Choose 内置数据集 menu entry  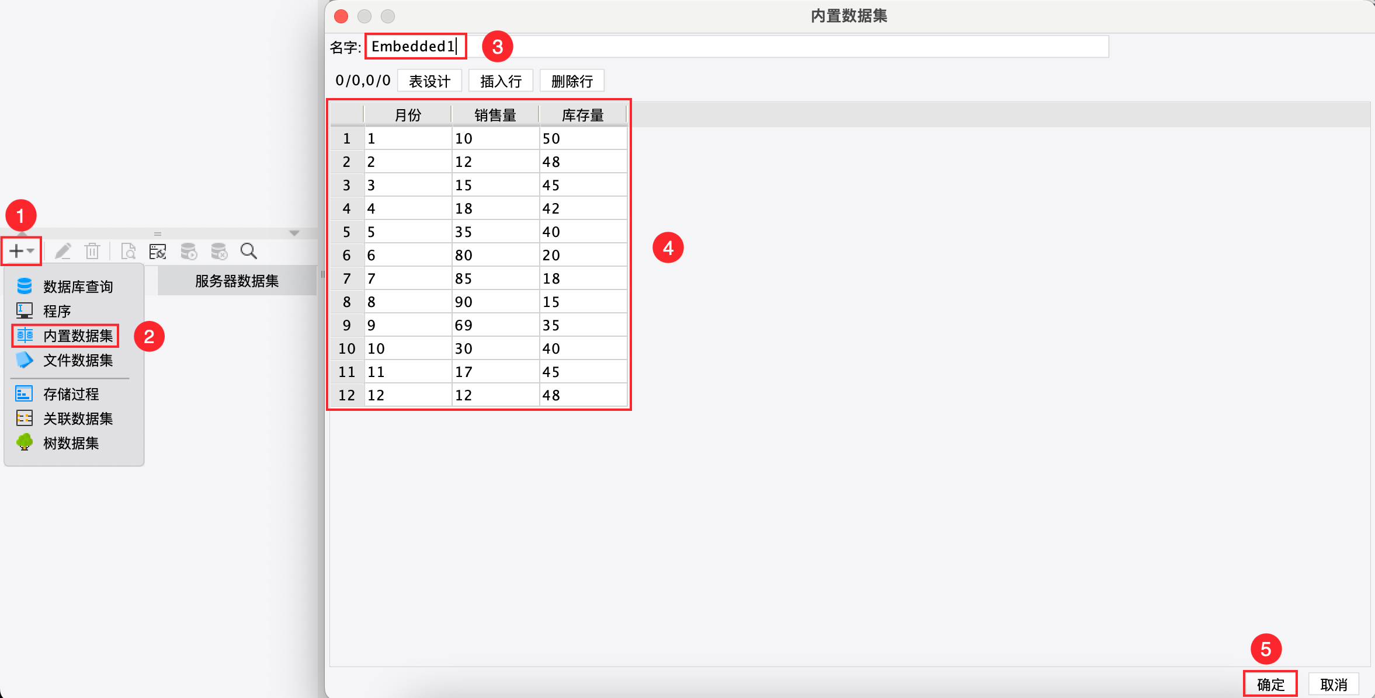[77, 336]
